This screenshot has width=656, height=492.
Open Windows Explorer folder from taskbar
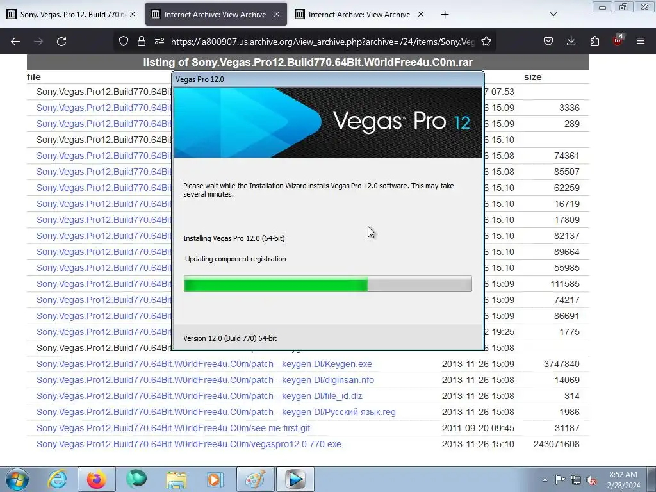coord(176,479)
